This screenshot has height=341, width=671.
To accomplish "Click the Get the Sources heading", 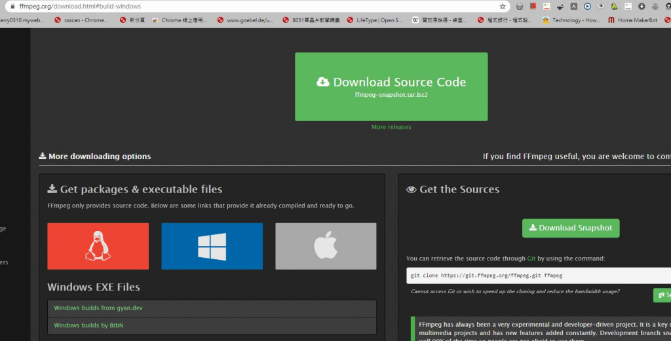I will point(459,189).
